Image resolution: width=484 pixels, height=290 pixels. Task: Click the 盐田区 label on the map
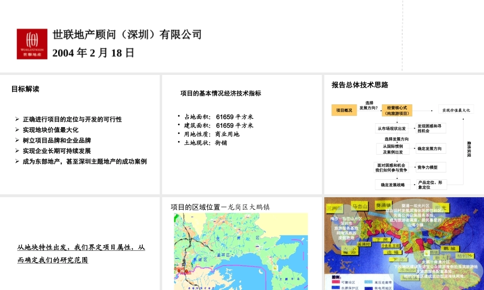[x=223, y=255]
